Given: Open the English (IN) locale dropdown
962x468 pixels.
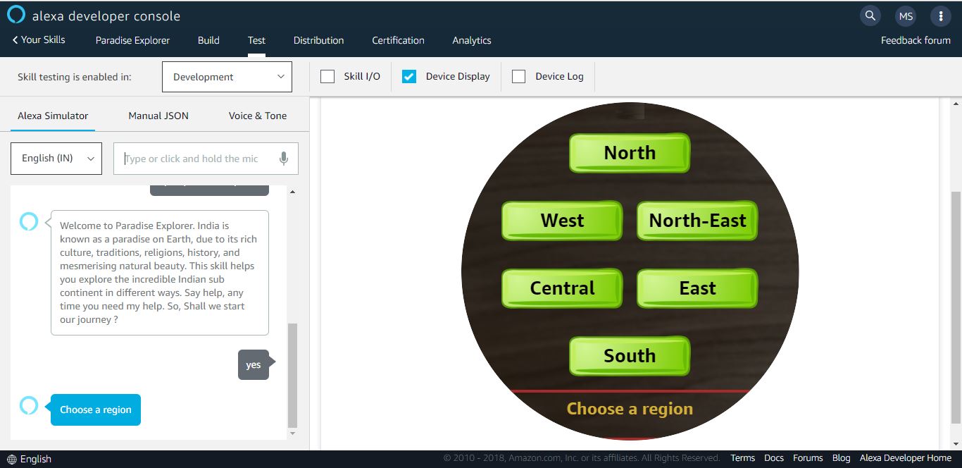Looking at the screenshot, I should click(x=56, y=159).
